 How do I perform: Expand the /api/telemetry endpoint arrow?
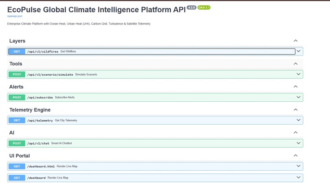click(298, 120)
